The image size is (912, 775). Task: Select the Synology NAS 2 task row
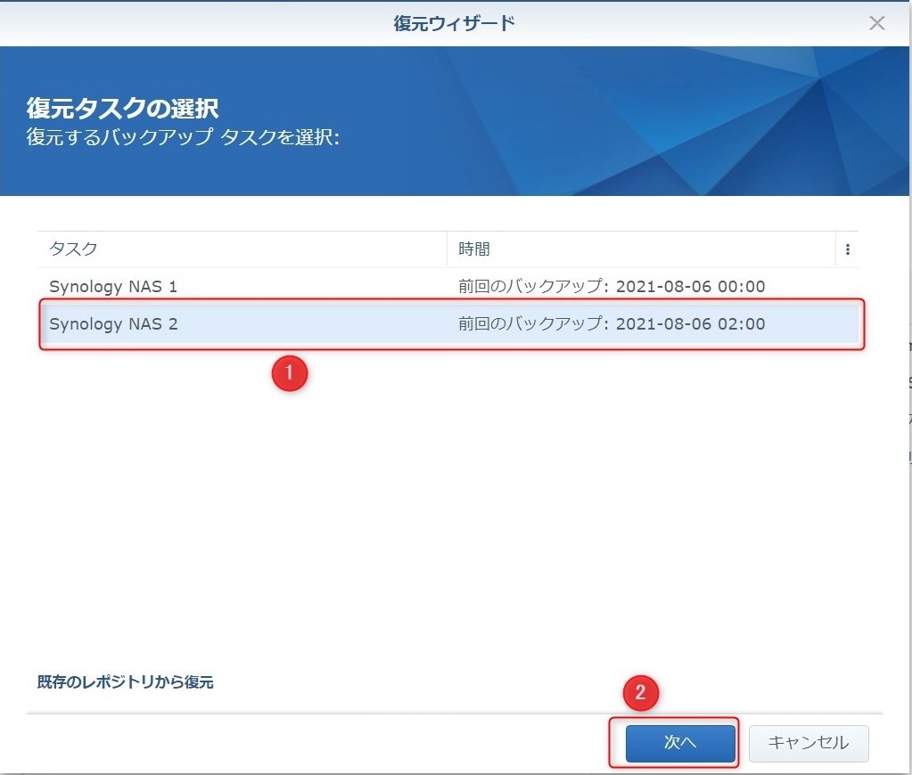[113, 324]
